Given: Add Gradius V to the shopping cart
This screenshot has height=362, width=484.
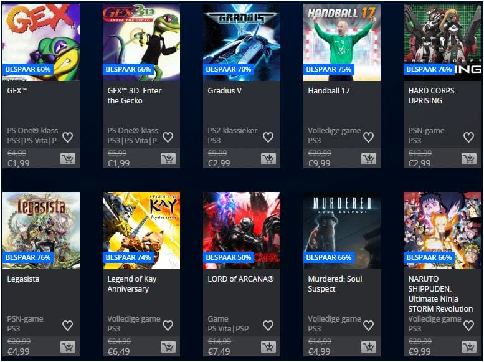Looking at the screenshot, I should click(x=268, y=159).
